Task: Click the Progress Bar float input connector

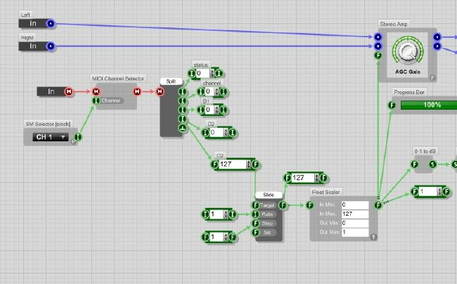Action: 392,105
